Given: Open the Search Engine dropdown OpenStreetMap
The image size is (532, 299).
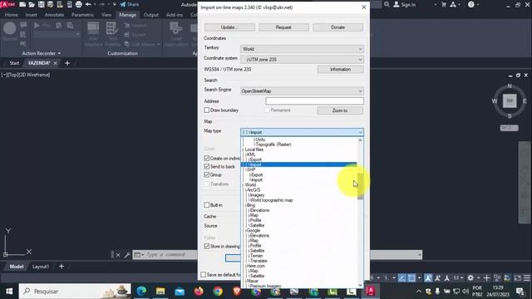Looking at the screenshot, I should [x=302, y=91].
